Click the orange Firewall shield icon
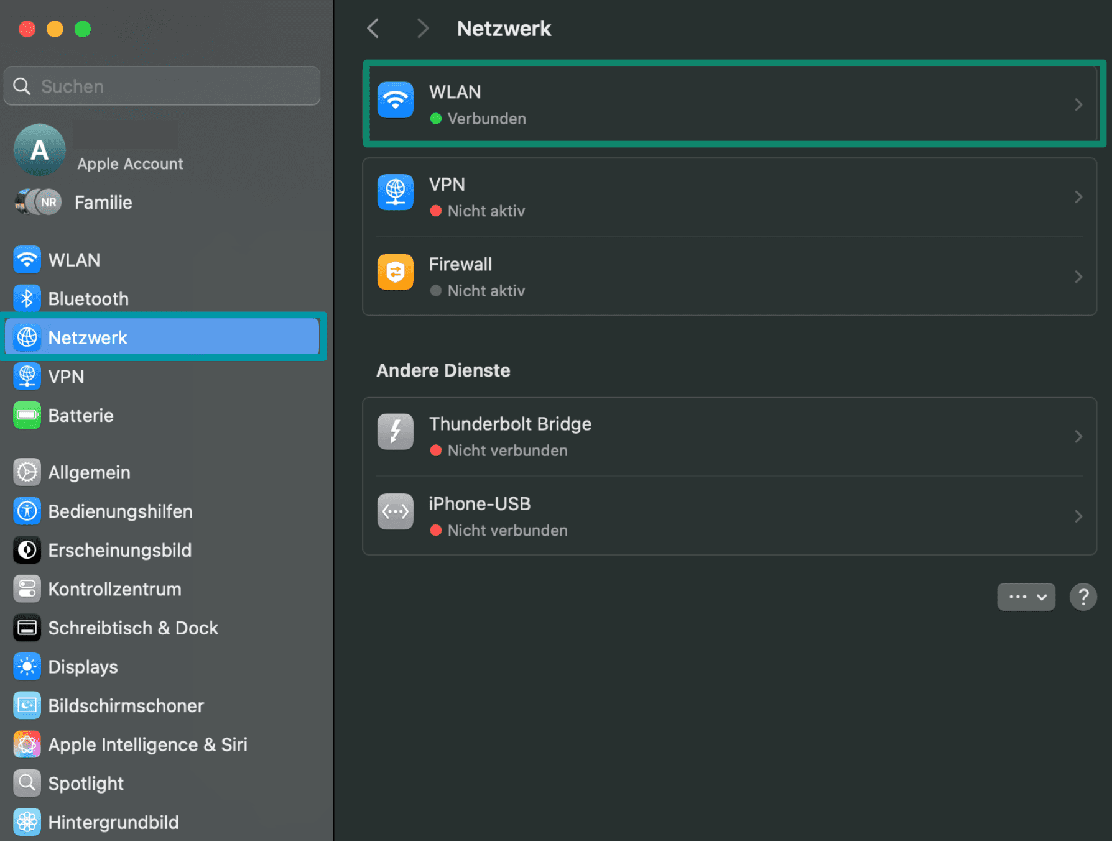1112x842 pixels. 395,272
